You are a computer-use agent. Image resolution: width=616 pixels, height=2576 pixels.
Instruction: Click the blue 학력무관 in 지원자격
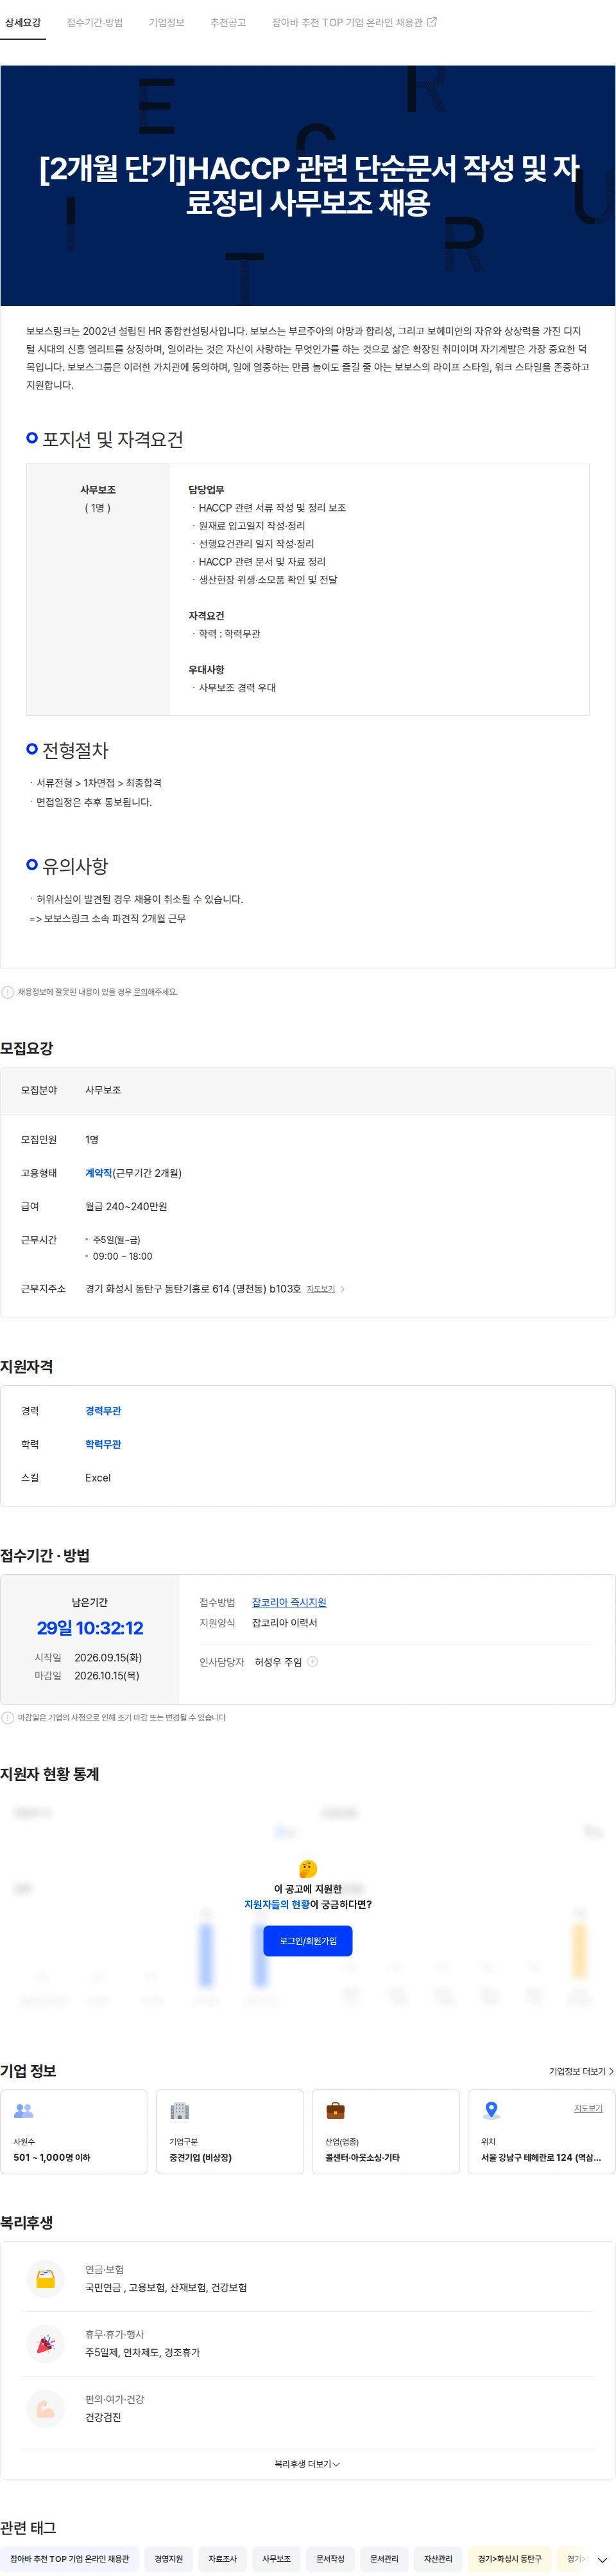(103, 1444)
